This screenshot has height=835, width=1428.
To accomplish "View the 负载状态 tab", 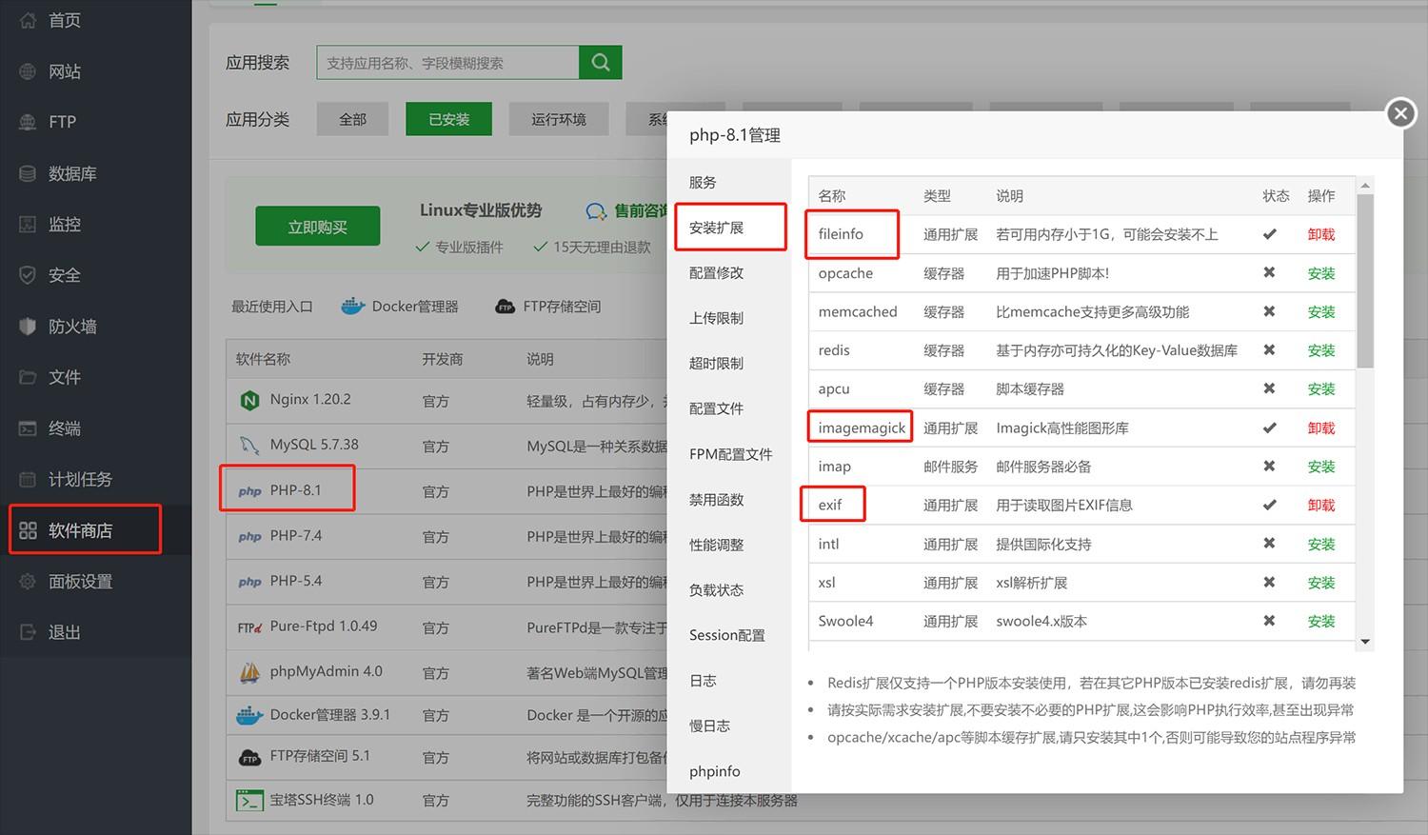I will click(717, 589).
